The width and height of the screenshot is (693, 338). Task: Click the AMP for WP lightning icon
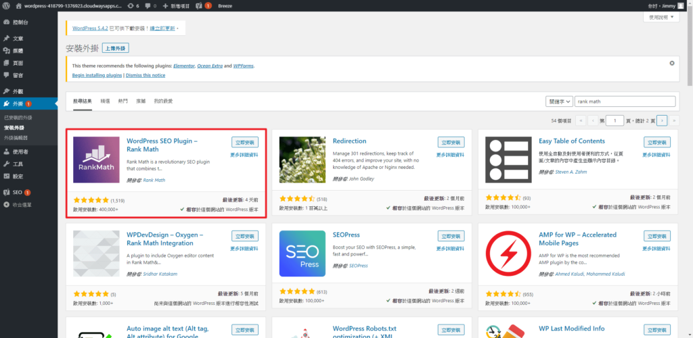[508, 254]
